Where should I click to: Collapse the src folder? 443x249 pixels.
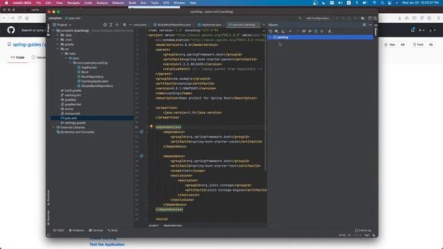58,49
